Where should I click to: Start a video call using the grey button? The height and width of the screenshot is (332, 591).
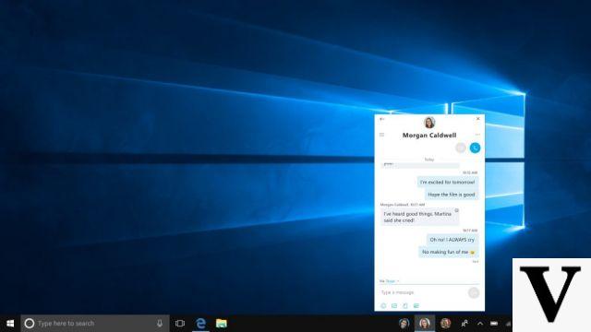click(x=461, y=148)
